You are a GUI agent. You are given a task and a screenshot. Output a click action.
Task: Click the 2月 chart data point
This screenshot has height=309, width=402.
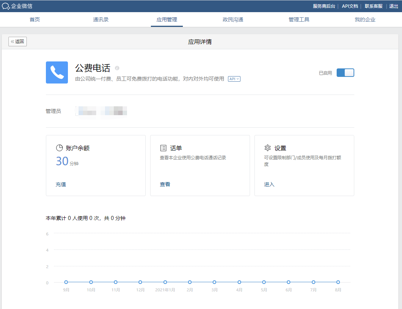(x=190, y=282)
